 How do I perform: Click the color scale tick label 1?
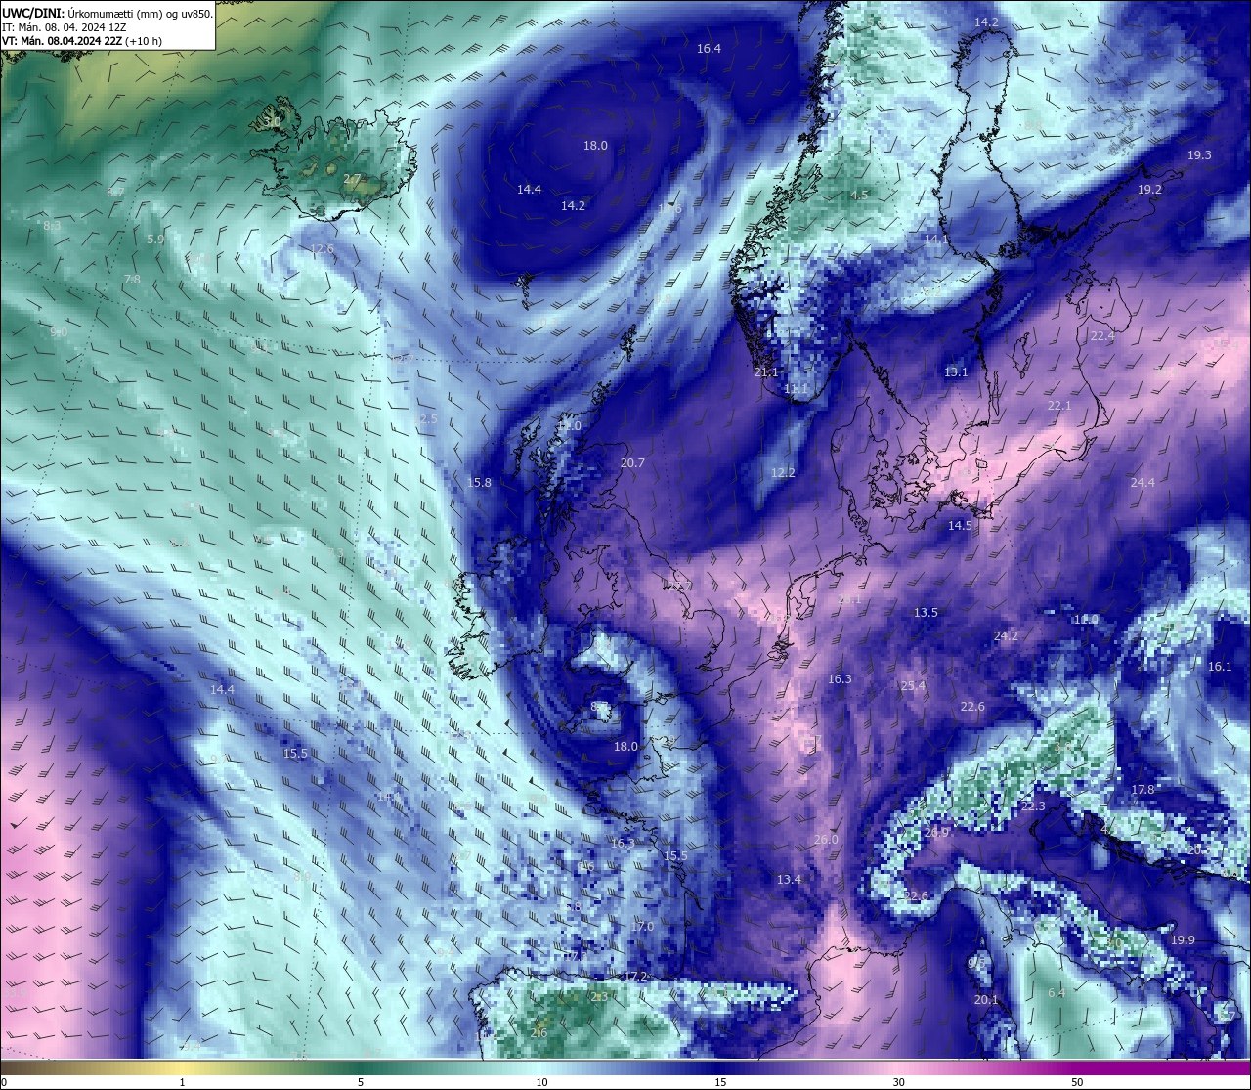click(x=182, y=1082)
